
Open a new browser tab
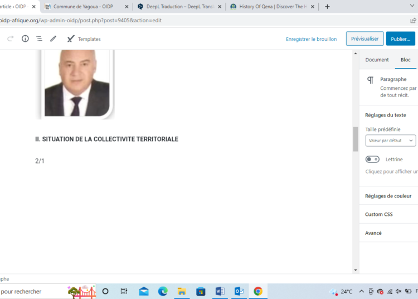click(x=327, y=7)
